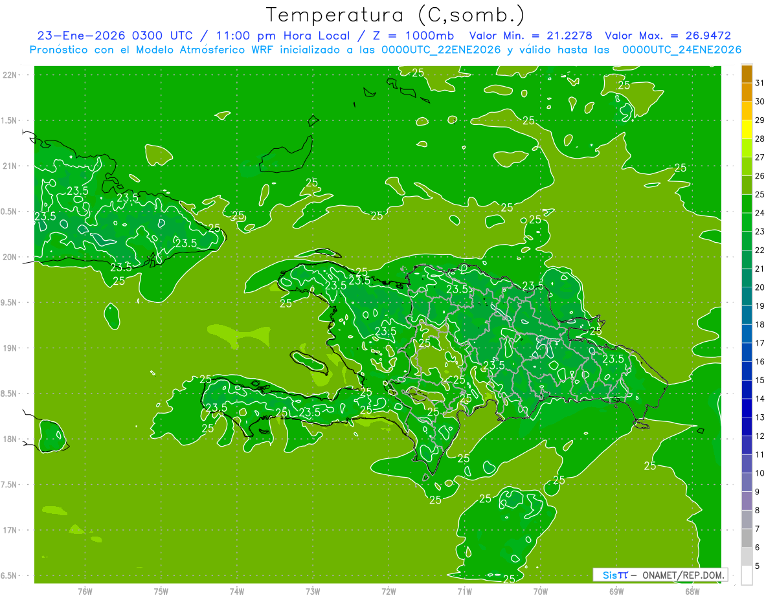The image size is (777, 600).
Task: Click the 76W longitude axis label
Action: 85,591
